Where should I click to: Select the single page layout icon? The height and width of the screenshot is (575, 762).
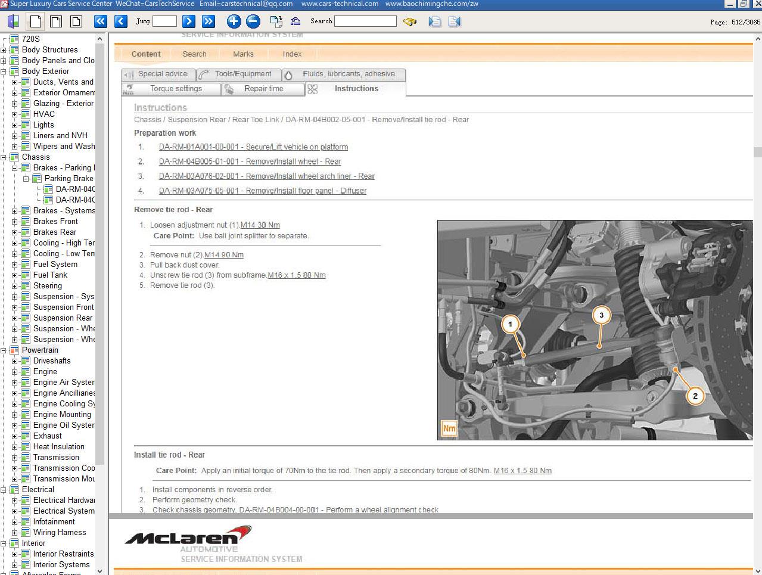click(x=36, y=21)
